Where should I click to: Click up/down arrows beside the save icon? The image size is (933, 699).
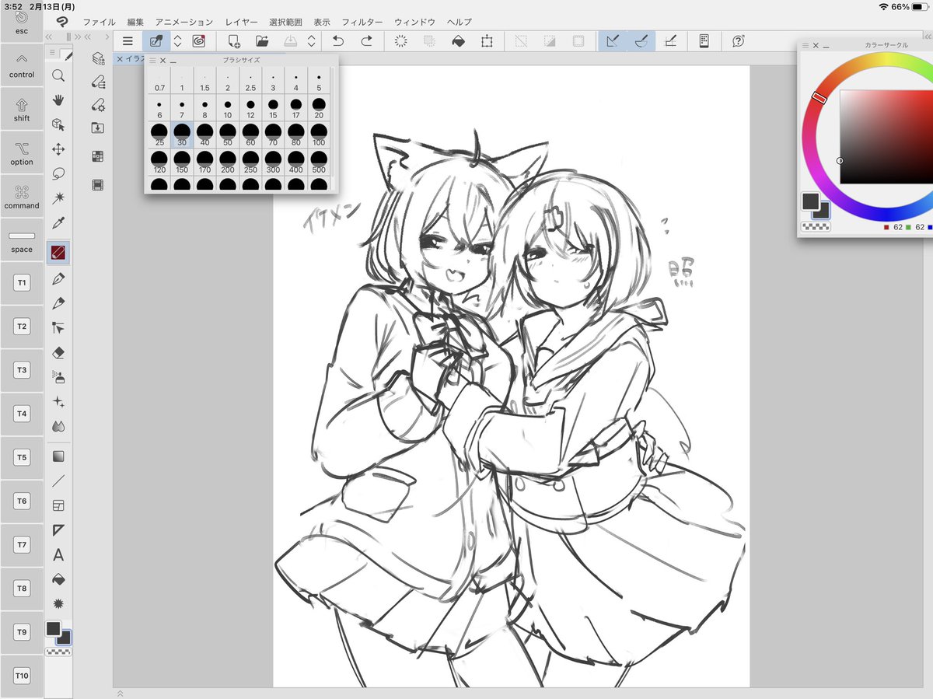point(312,41)
